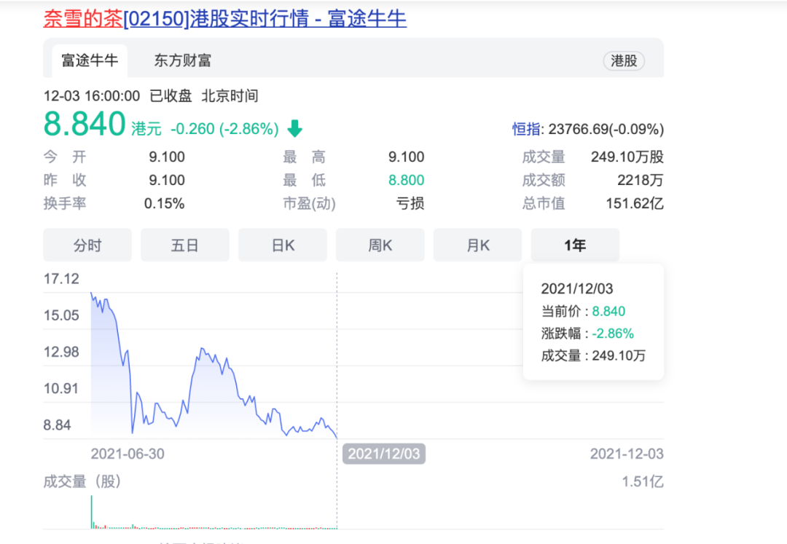Click the large 8.840 current price
This screenshot has height=544, width=787.
pos(85,125)
